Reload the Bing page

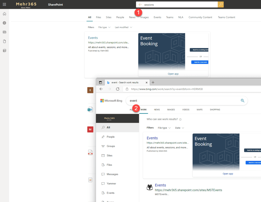(x=118, y=89)
